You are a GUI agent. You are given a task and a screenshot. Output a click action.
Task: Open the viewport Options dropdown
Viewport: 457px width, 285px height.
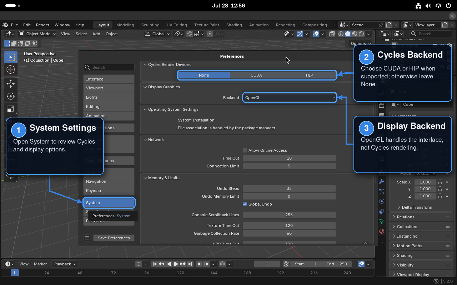tap(361, 43)
